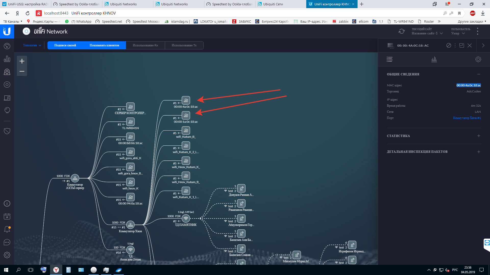Open the chat support sidebar icon
This screenshot has height=275, width=490.
coord(7,242)
